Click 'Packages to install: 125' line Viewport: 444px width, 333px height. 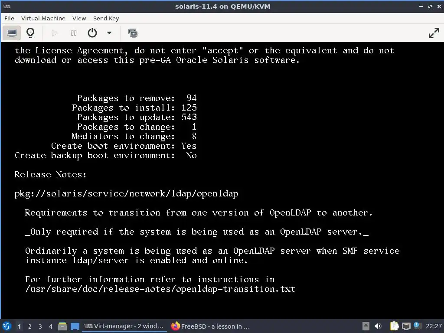tap(134, 108)
